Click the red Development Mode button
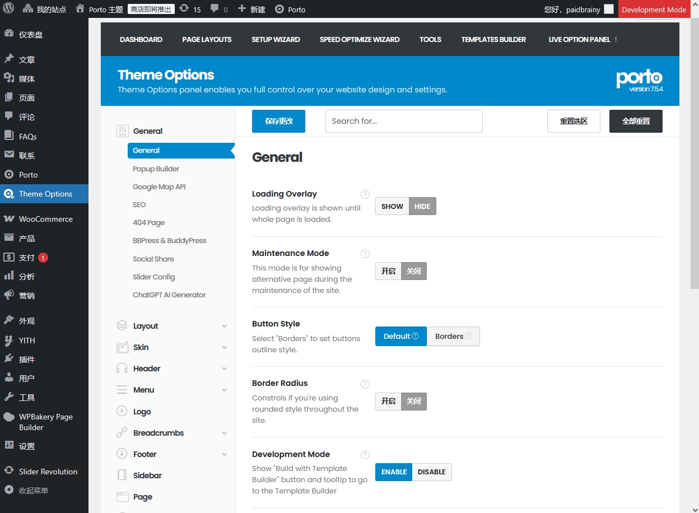The image size is (699, 513). [654, 10]
